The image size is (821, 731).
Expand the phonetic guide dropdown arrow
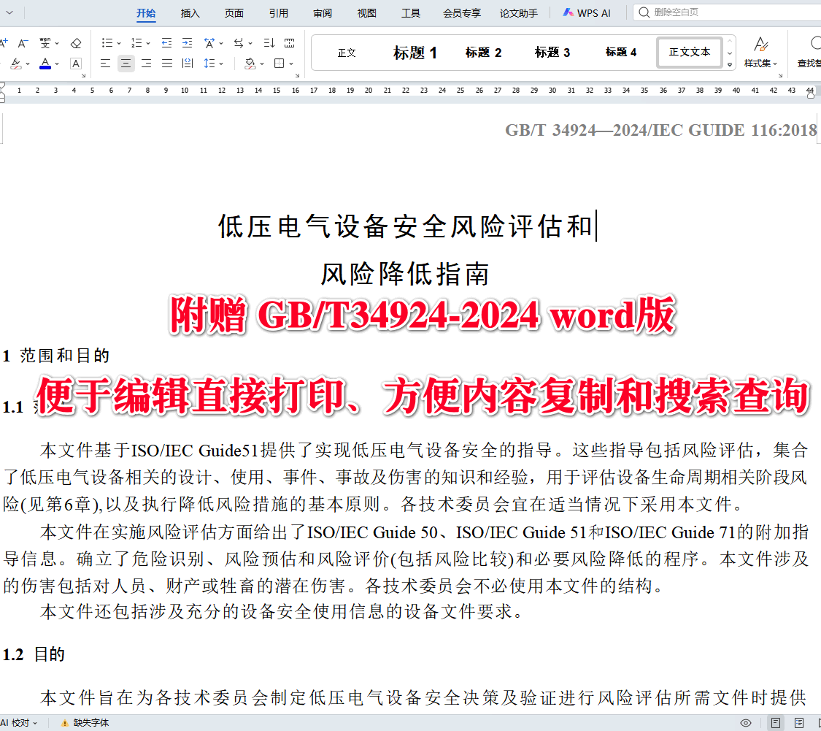(x=57, y=44)
